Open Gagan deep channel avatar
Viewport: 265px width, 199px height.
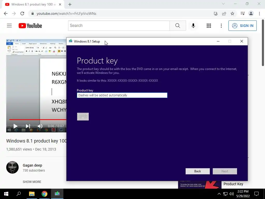tap(12, 167)
